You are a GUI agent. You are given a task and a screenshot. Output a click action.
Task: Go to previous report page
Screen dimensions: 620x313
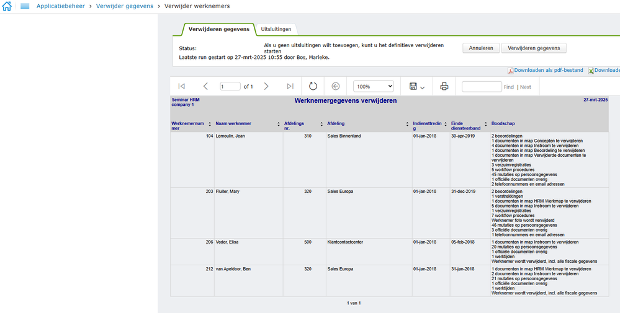point(205,86)
